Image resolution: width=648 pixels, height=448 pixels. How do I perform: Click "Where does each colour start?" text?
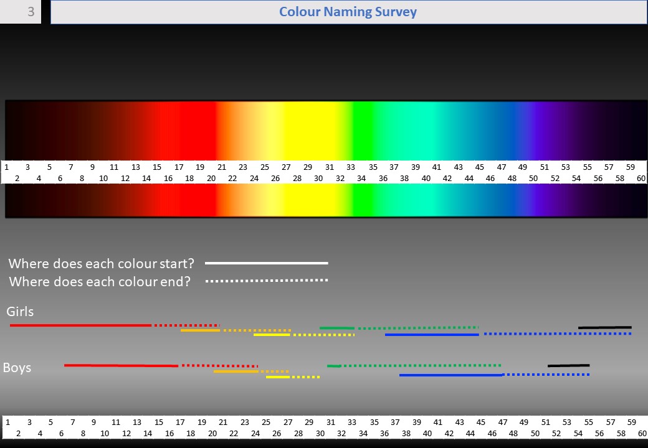tap(102, 263)
